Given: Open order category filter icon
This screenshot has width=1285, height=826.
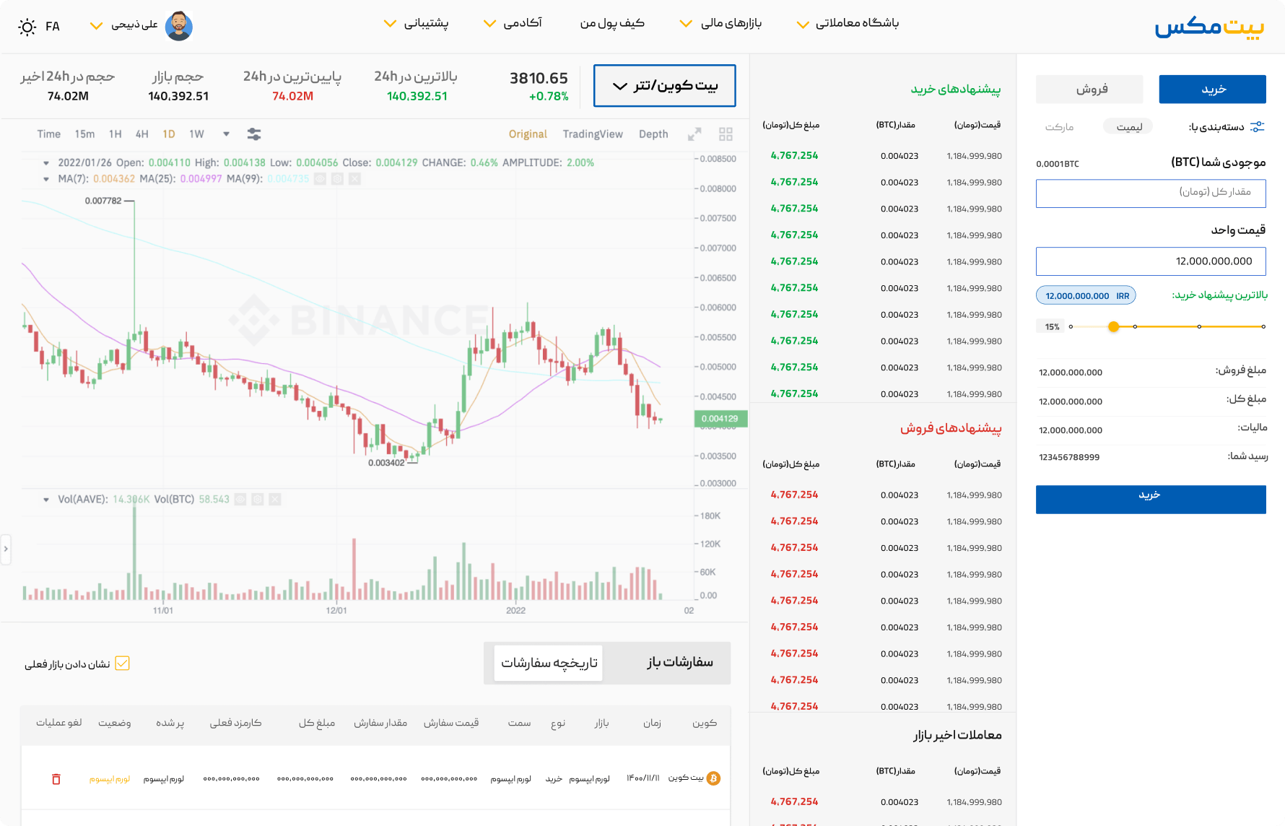Looking at the screenshot, I should point(1258,126).
